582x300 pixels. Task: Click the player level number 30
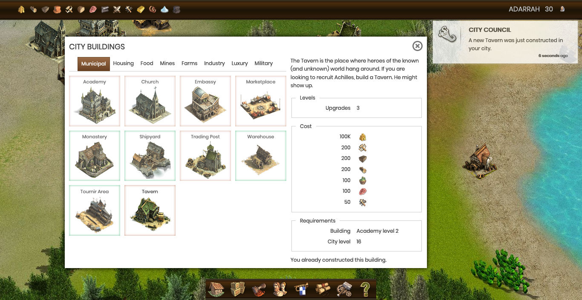pyautogui.click(x=549, y=9)
